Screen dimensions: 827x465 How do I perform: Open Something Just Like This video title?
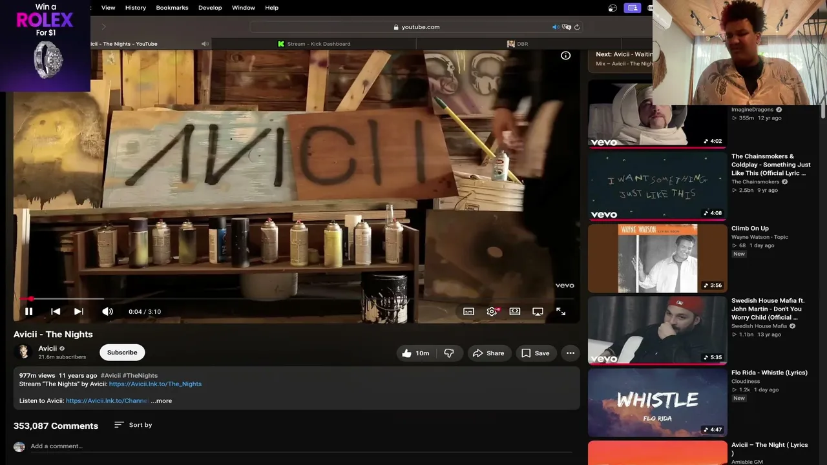coord(771,165)
